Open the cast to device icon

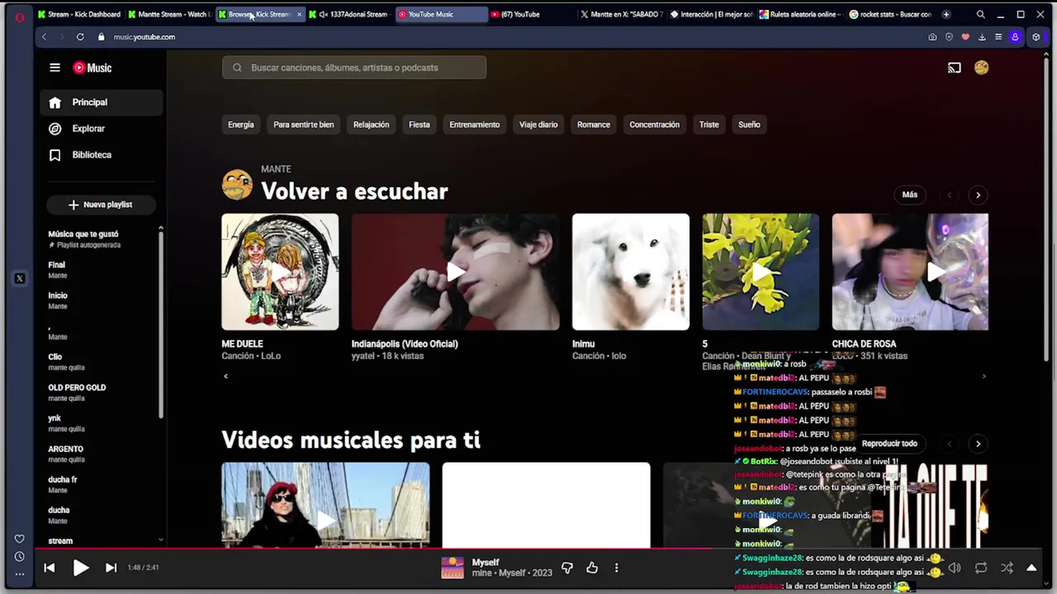(x=955, y=68)
